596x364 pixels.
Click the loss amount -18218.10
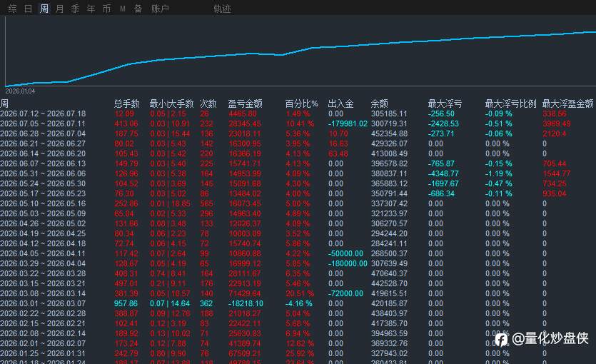[246, 303]
